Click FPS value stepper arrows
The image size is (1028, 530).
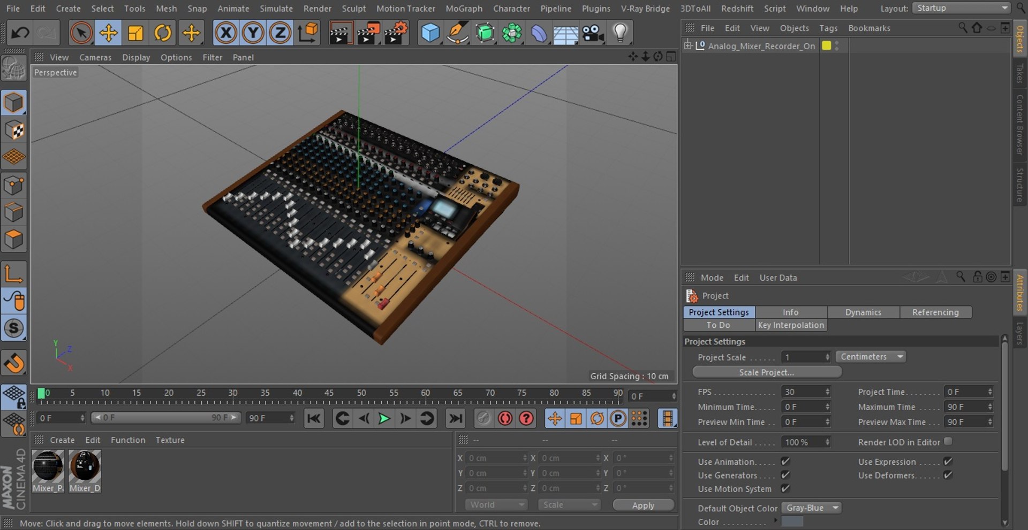827,391
